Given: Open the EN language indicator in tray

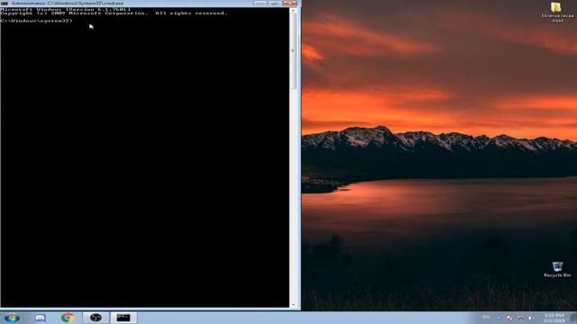Looking at the screenshot, I should point(486,318).
